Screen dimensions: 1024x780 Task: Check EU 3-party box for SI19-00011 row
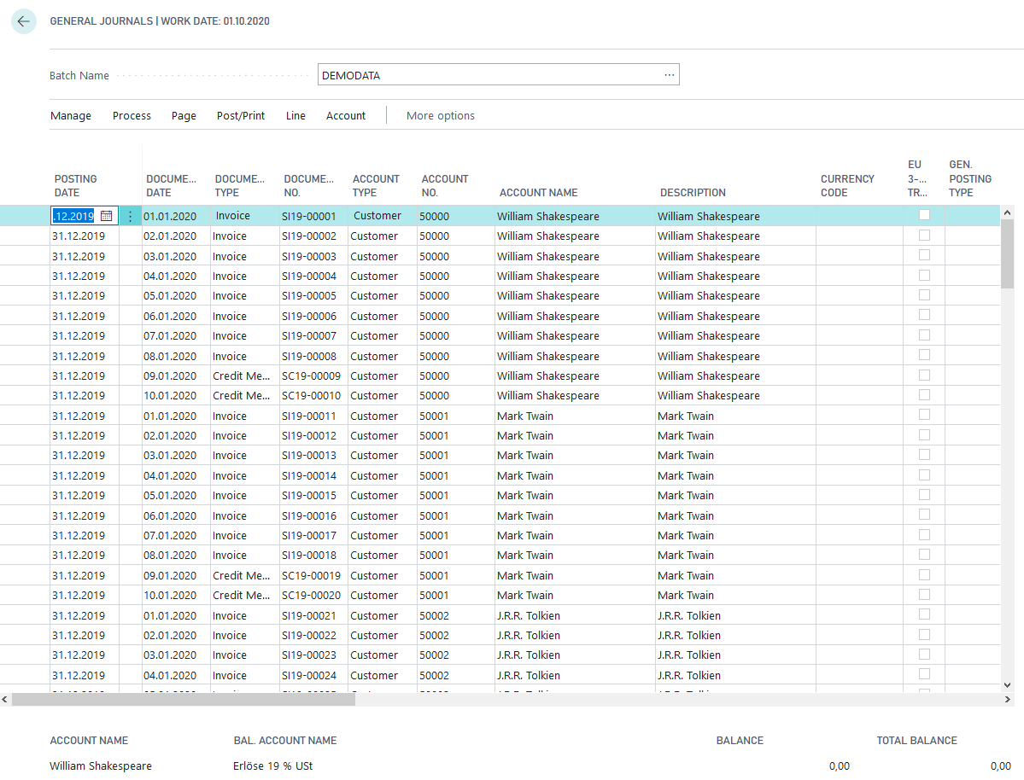(924, 415)
